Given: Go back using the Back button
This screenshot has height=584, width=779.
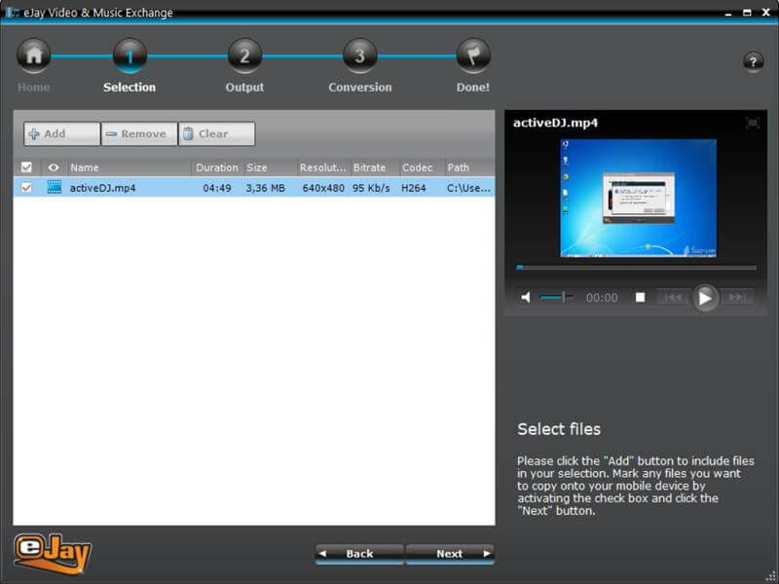Looking at the screenshot, I should tap(357, 553).
